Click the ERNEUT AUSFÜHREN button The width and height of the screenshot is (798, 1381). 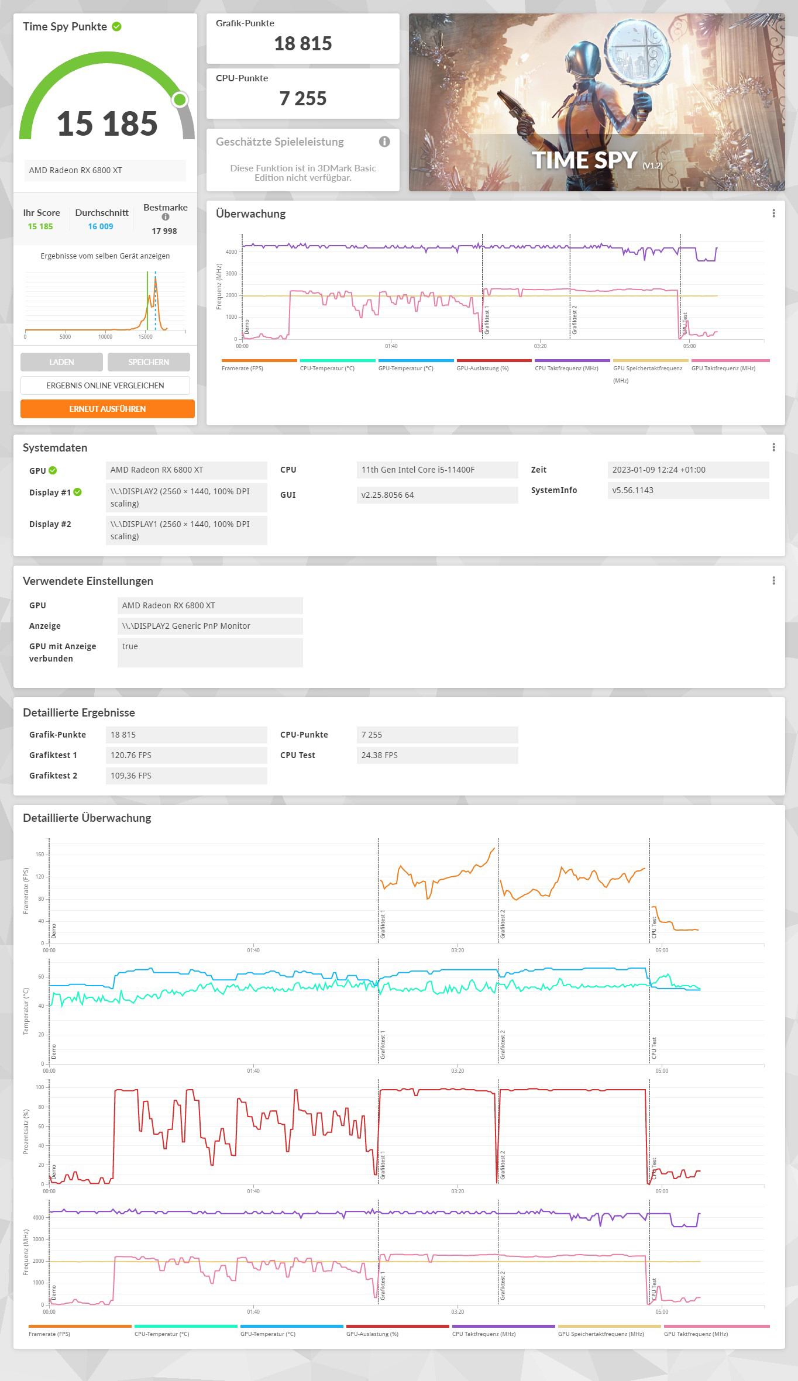click(108, 409)
